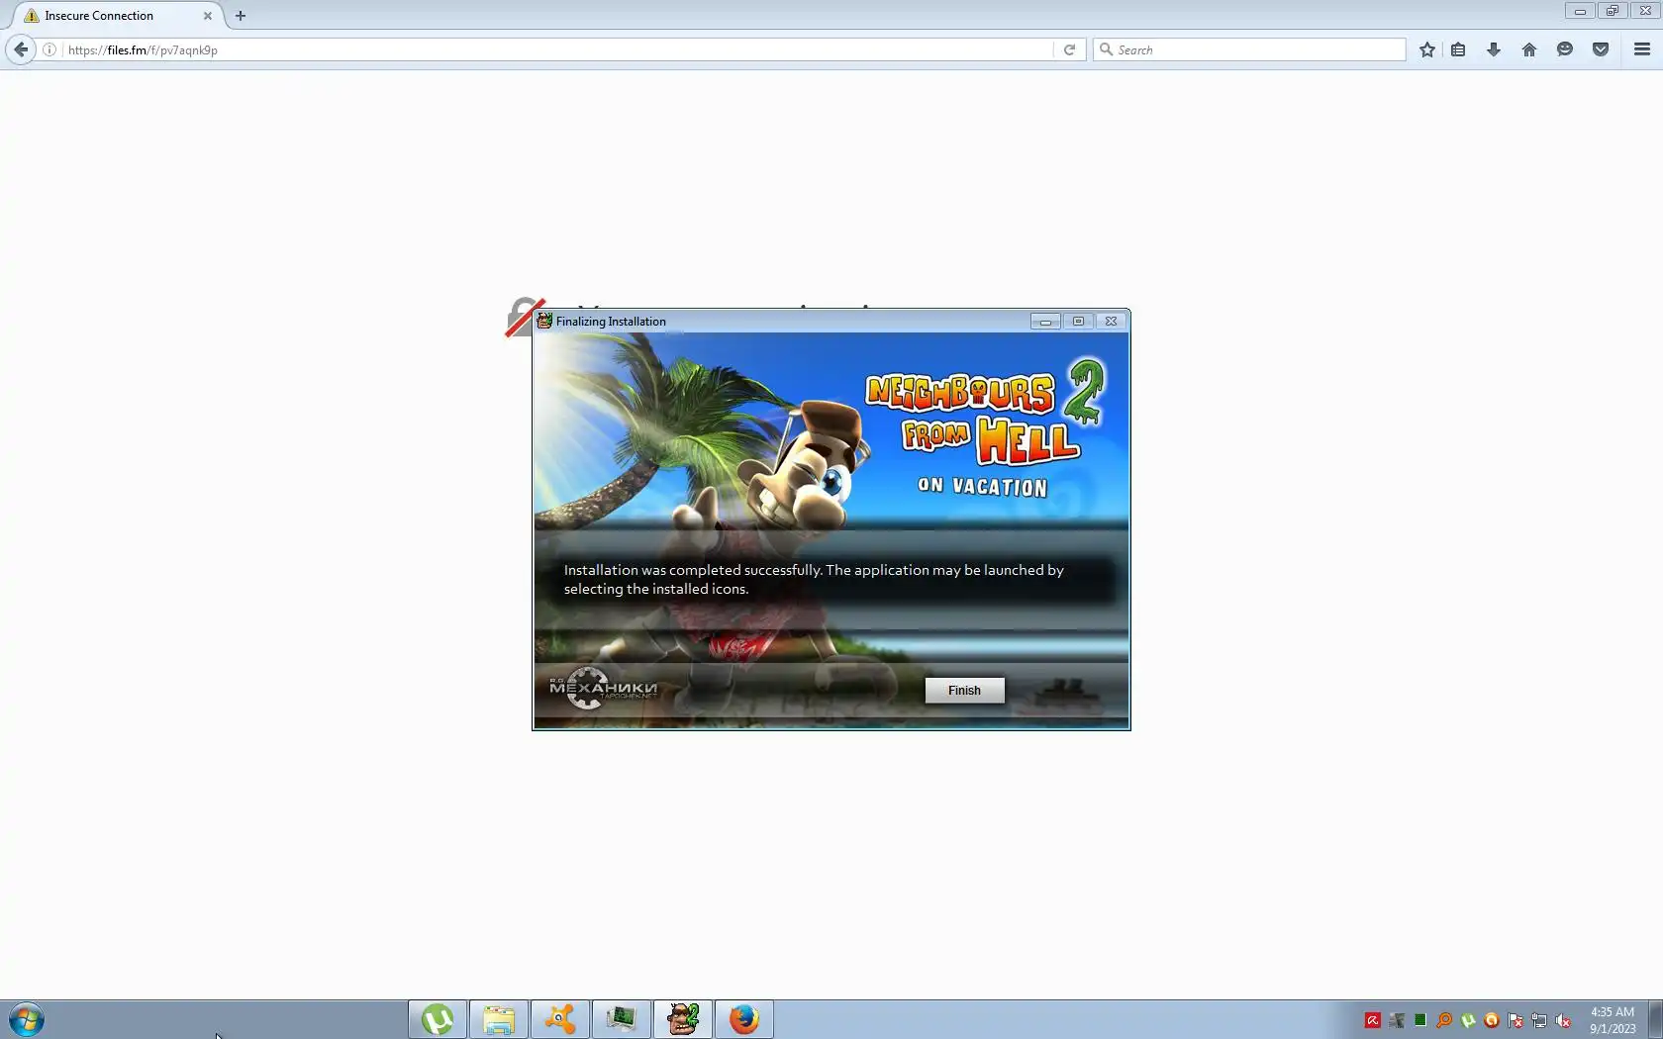1663x1039 pixels.
Task: Open the uTorrent tray icon
Action: (1468, 1020)
